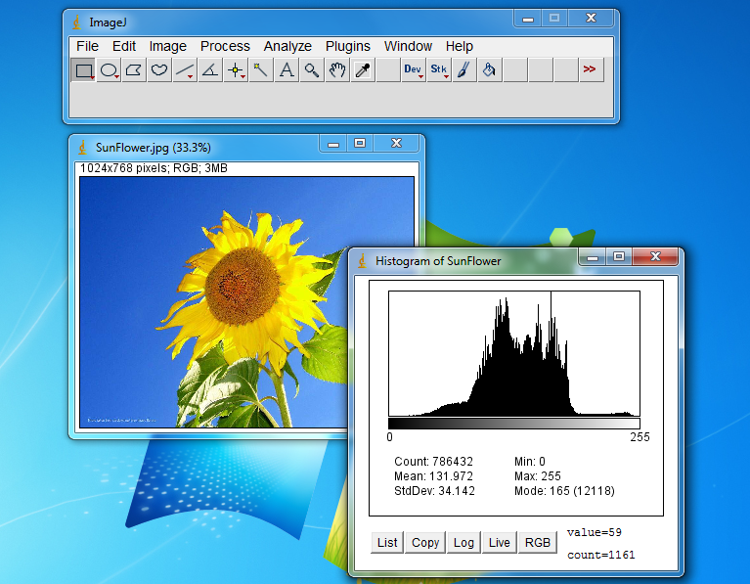Click the Log button in Histogram
The width and height of the screenshot is (750, 584).
(x=463, y=542)
